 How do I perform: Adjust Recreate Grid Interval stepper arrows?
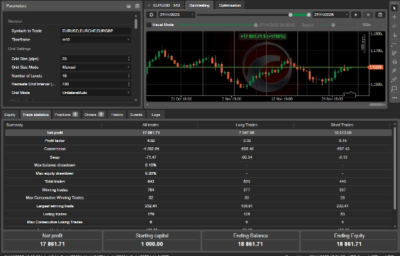pos(129,84)
